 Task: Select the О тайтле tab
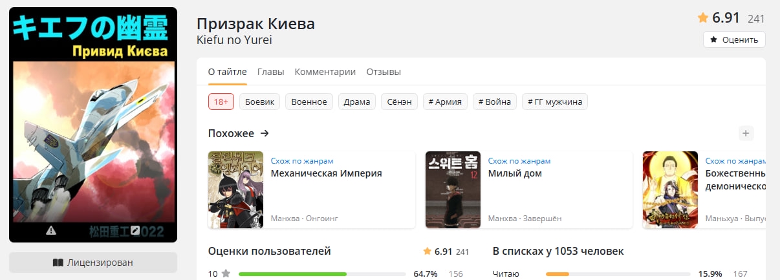pos(228,72)
